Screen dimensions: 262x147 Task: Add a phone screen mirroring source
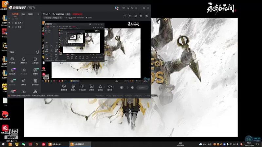click(x=82, y=88)
